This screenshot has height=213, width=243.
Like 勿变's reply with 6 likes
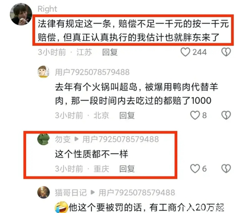click(x=195, y=169)
